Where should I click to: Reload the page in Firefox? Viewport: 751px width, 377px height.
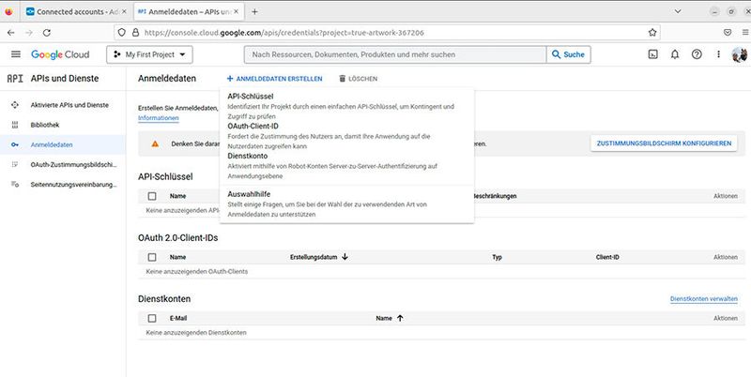[46, 33]
